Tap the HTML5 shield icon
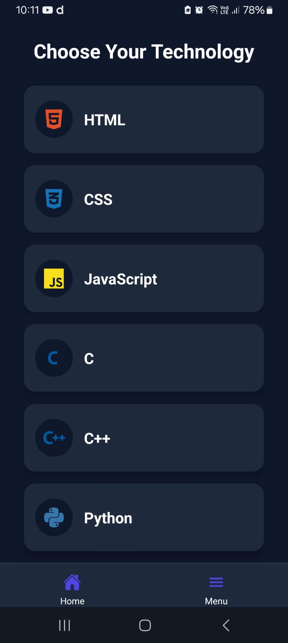This screenshot has height=643, width=288. click(54, 119)
